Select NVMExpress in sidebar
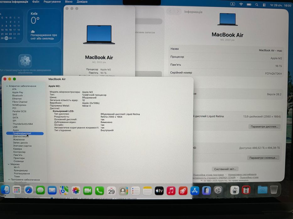Image resolution: width=293 pixels, height=219 pixels. (x=19, y=105)
